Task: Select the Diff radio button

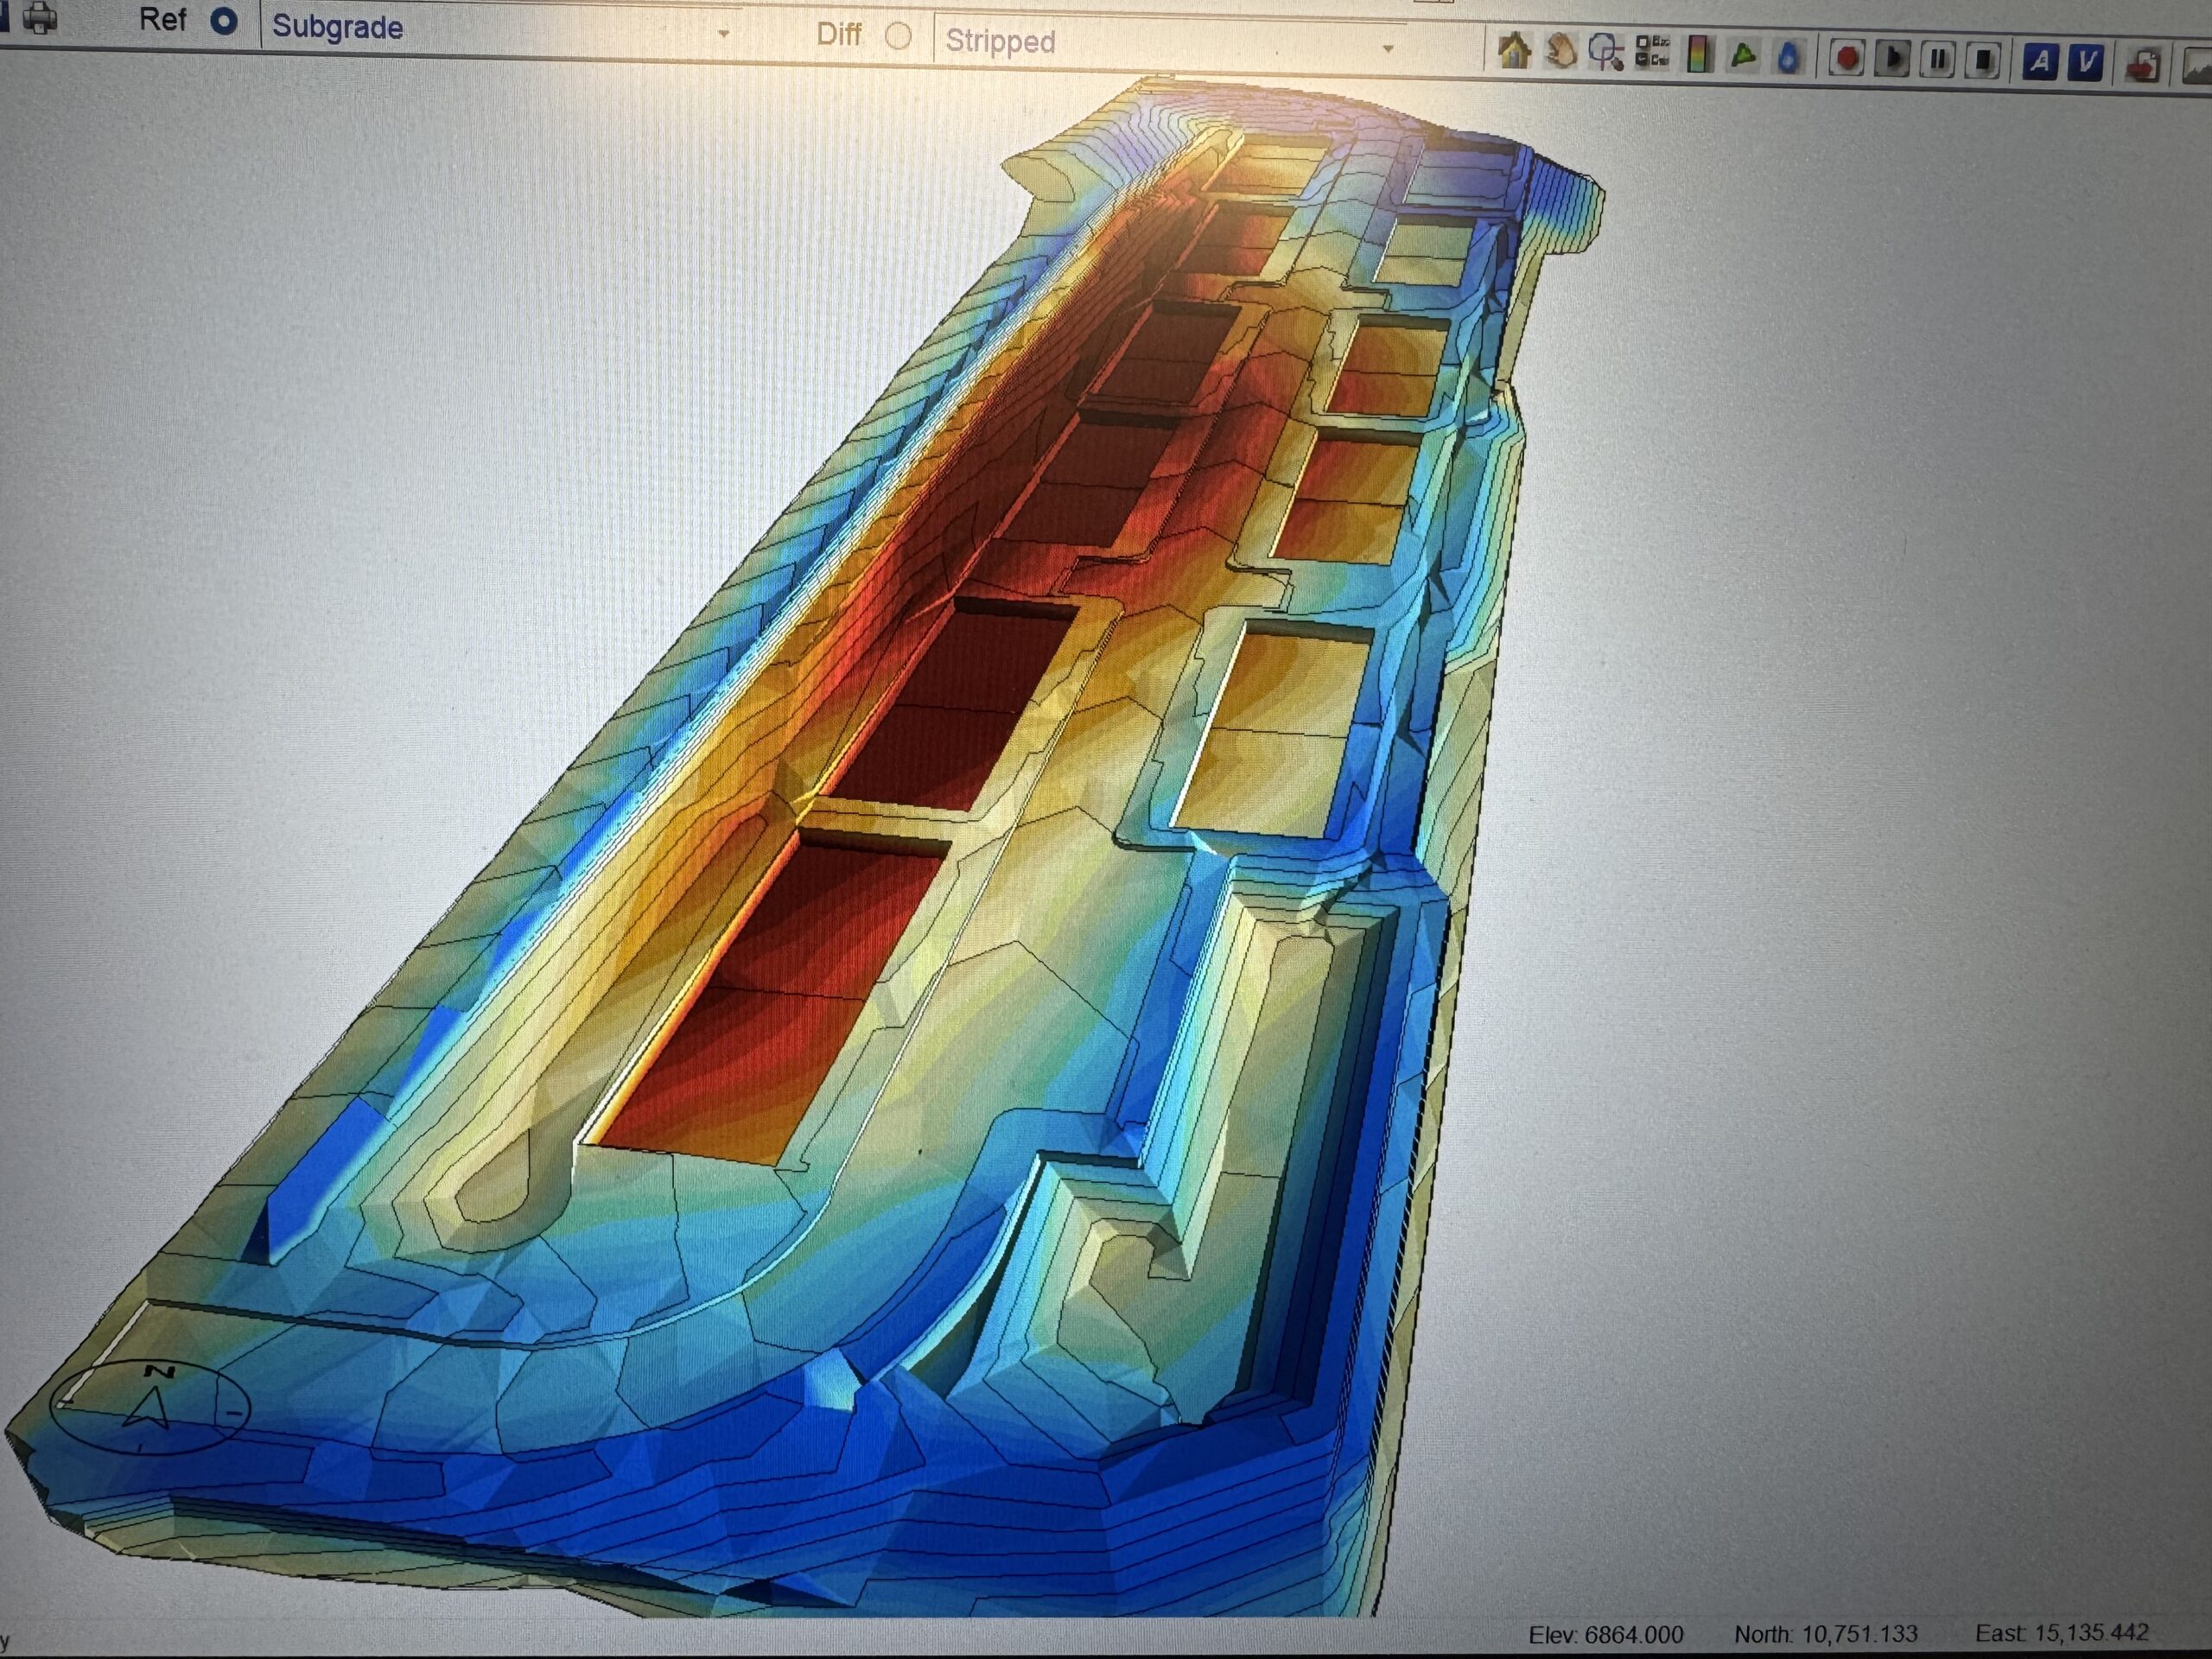Action: coord(898,36)
